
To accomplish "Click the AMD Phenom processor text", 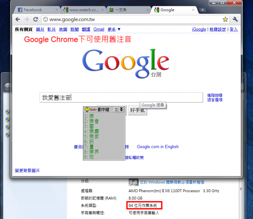I will [x=174, y=191].
